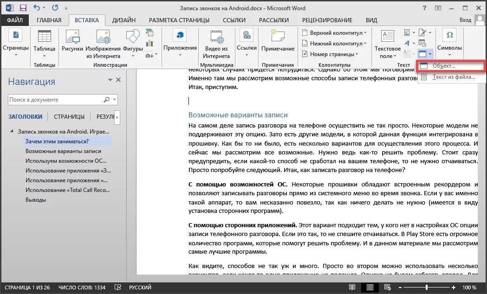The width and height of the screenshot is (487, 294).
Task: Open Верхний колонтитул (Header) dropdown
Action: [x=334, y=32]
